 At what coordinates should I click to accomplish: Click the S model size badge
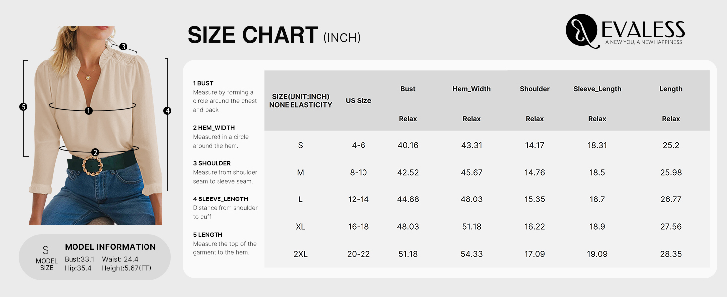point(46,257)
